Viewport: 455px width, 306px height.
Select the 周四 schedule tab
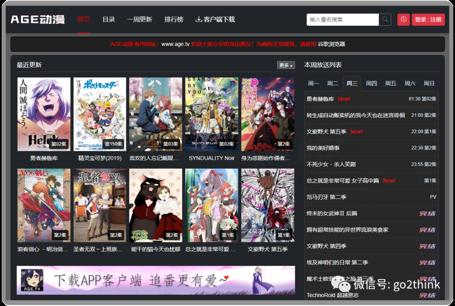pyautogui.click(x=371, y=83)
